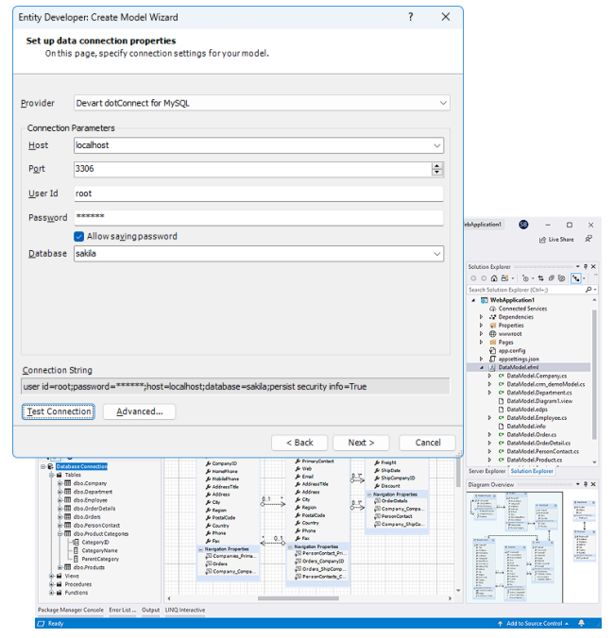Click the notification bell in the status bar
Screen dimensions: 614x638
pyautogui.click(x=582, y=623)
